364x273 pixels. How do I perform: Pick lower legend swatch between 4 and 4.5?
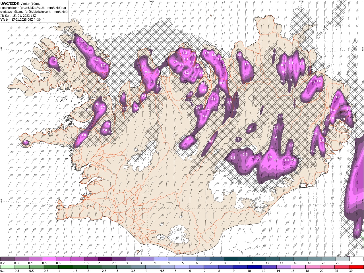[153, 267]
